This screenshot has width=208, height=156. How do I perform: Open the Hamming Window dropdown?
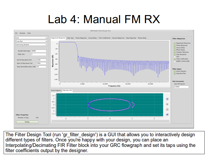31,44
